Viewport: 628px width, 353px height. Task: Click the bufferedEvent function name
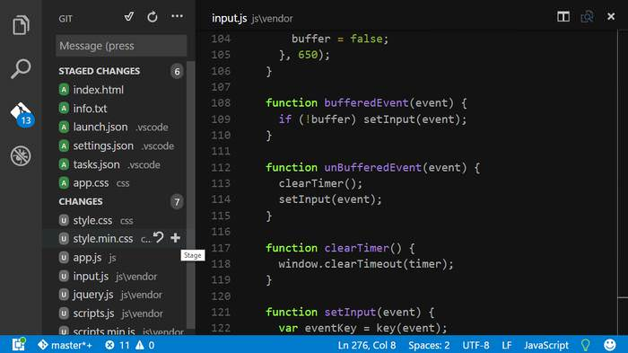[x=366, y=103]
